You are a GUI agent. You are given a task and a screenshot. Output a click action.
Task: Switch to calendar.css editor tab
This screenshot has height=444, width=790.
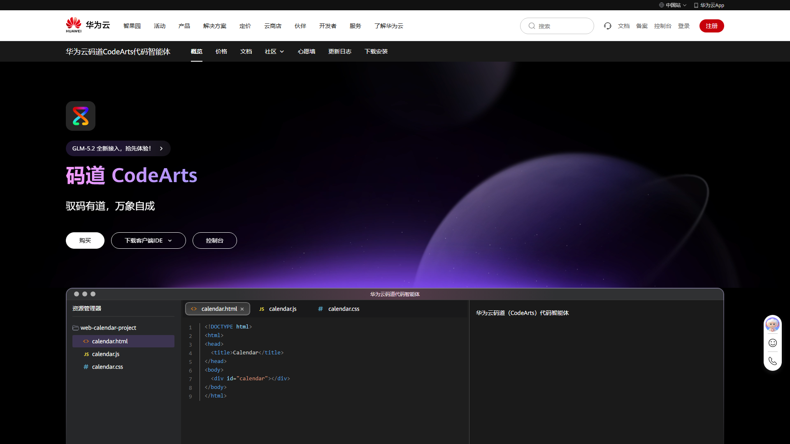(x=339, y=309)
